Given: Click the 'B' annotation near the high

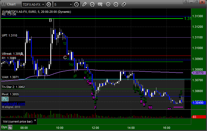Looking at the screenshot, I should click(x=50, y=20).
